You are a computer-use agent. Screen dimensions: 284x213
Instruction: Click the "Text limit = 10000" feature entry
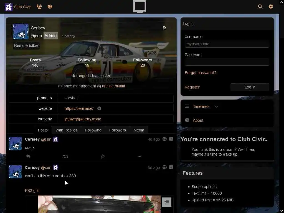207,193
